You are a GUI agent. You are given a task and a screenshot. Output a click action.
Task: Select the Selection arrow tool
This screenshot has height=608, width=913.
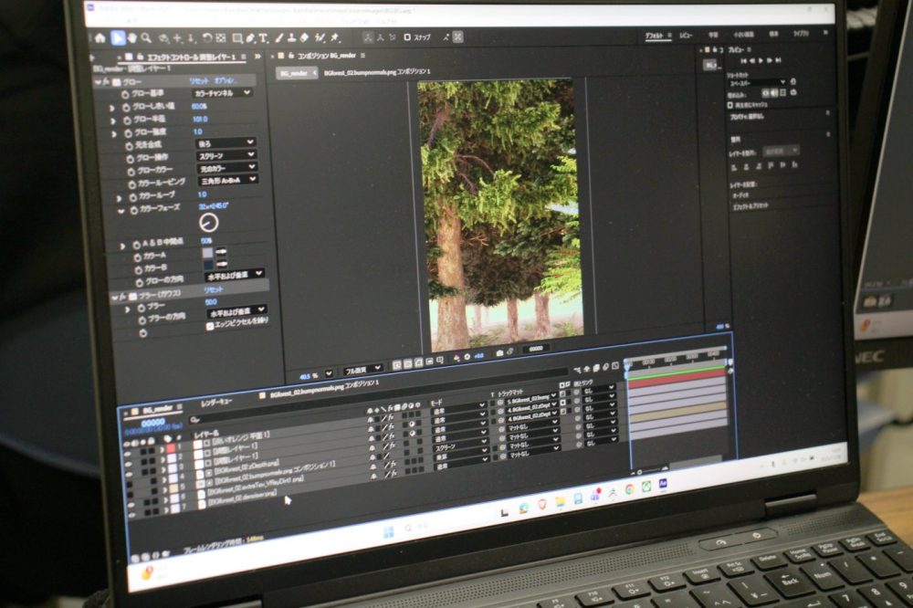118,37
